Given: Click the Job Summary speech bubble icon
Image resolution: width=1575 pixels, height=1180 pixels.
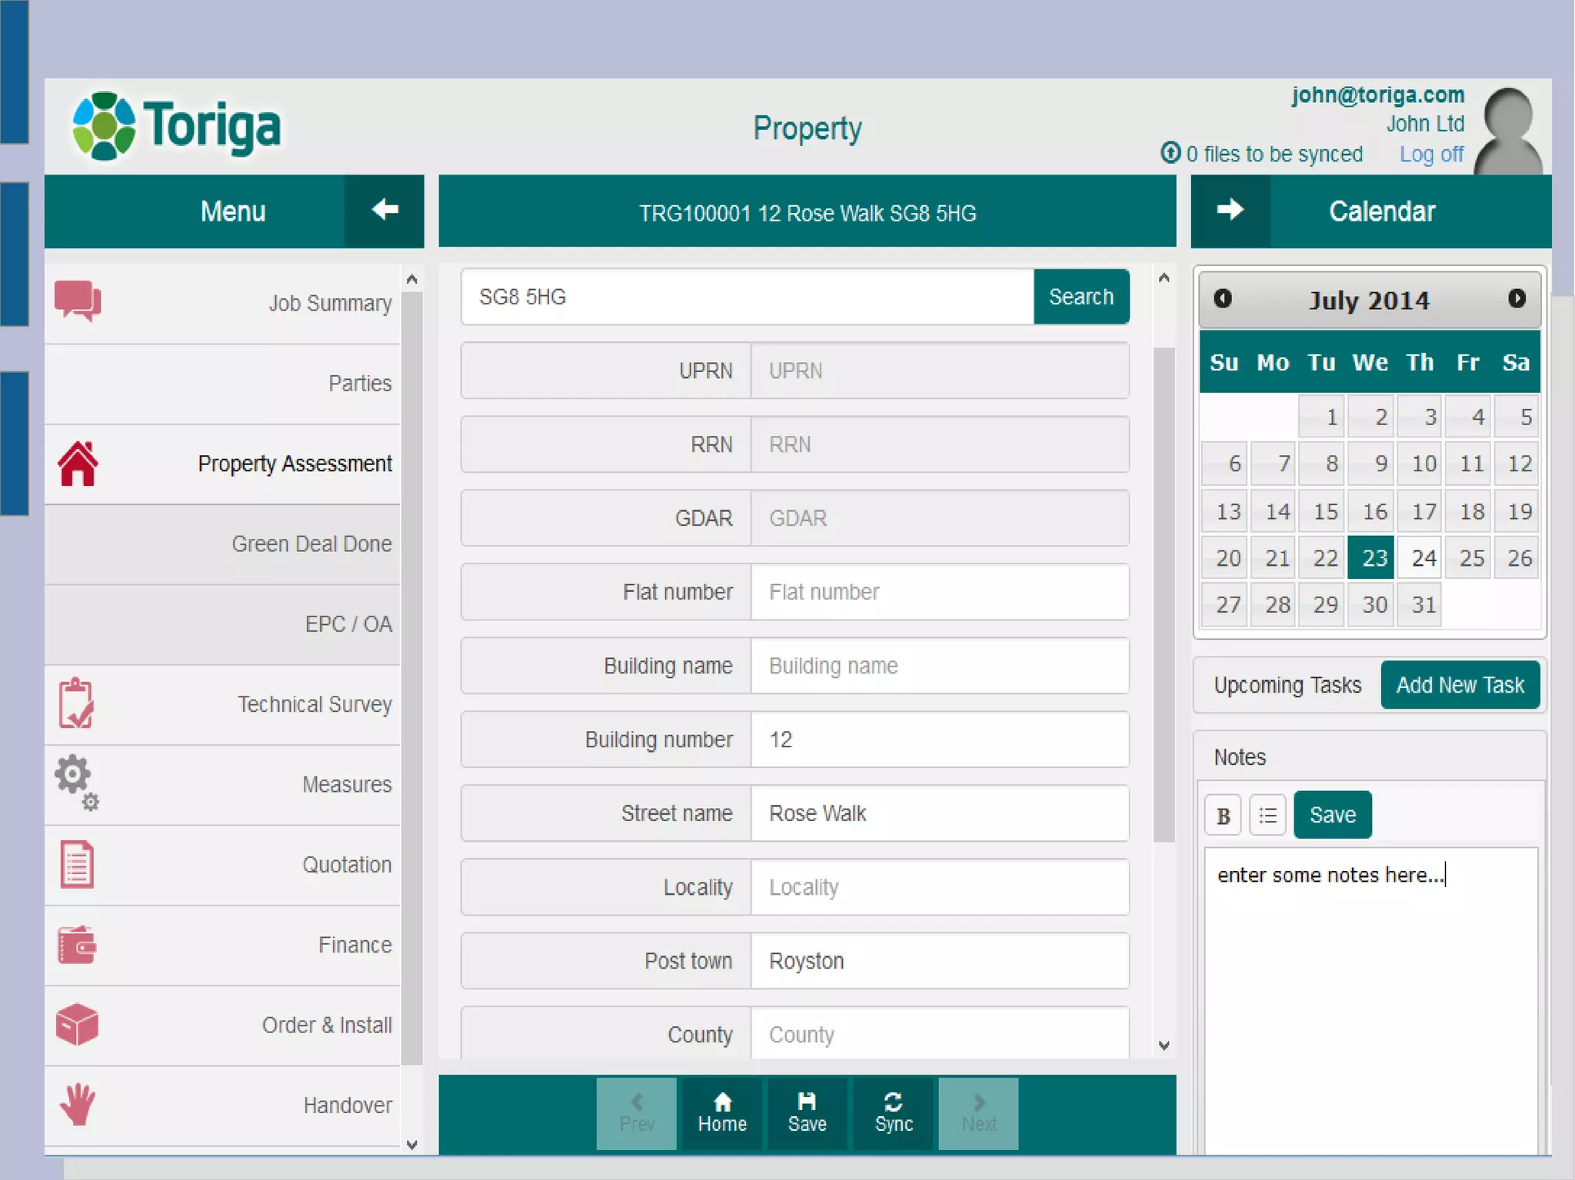Looking at the screenshot, I should 77,301.
